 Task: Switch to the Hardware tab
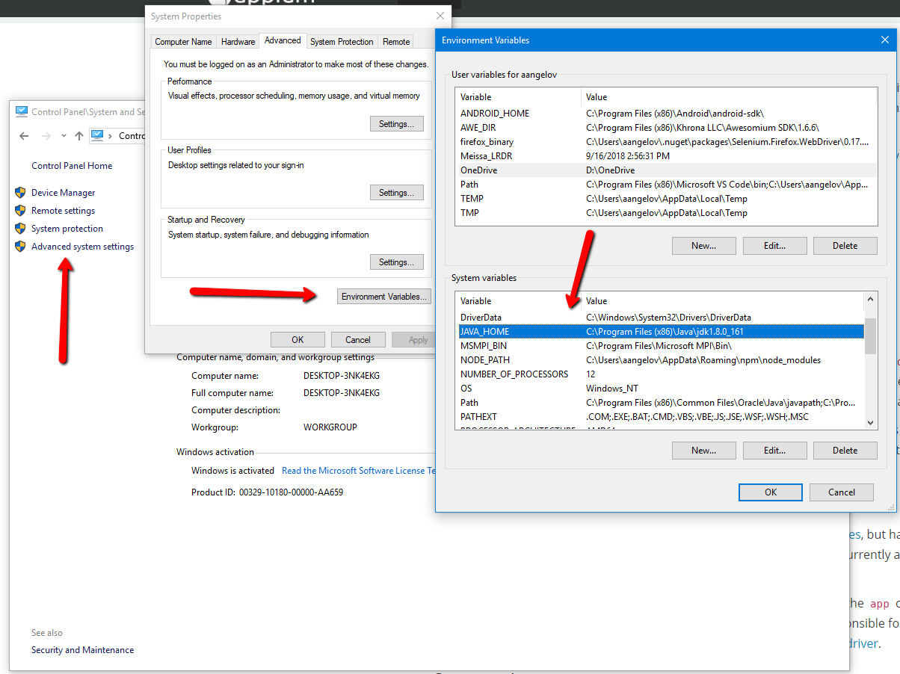(238, 41)
